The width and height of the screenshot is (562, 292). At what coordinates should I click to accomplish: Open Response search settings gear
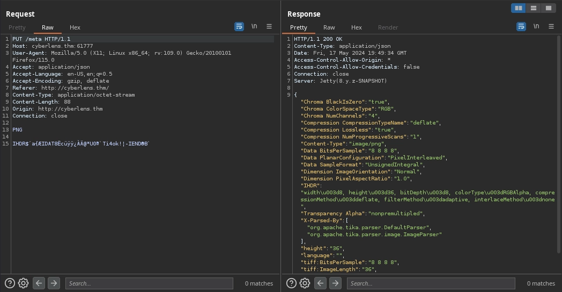click(305, 283)
